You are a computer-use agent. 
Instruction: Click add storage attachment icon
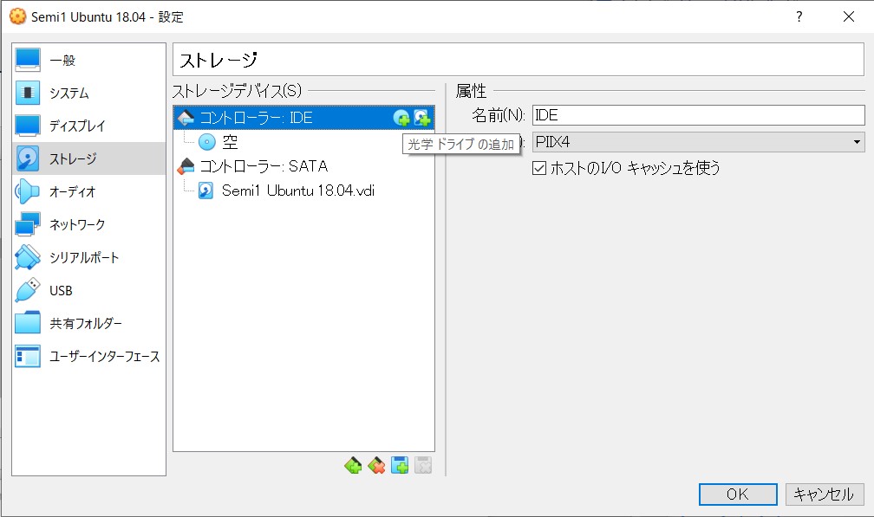click(x=400, y=465)
